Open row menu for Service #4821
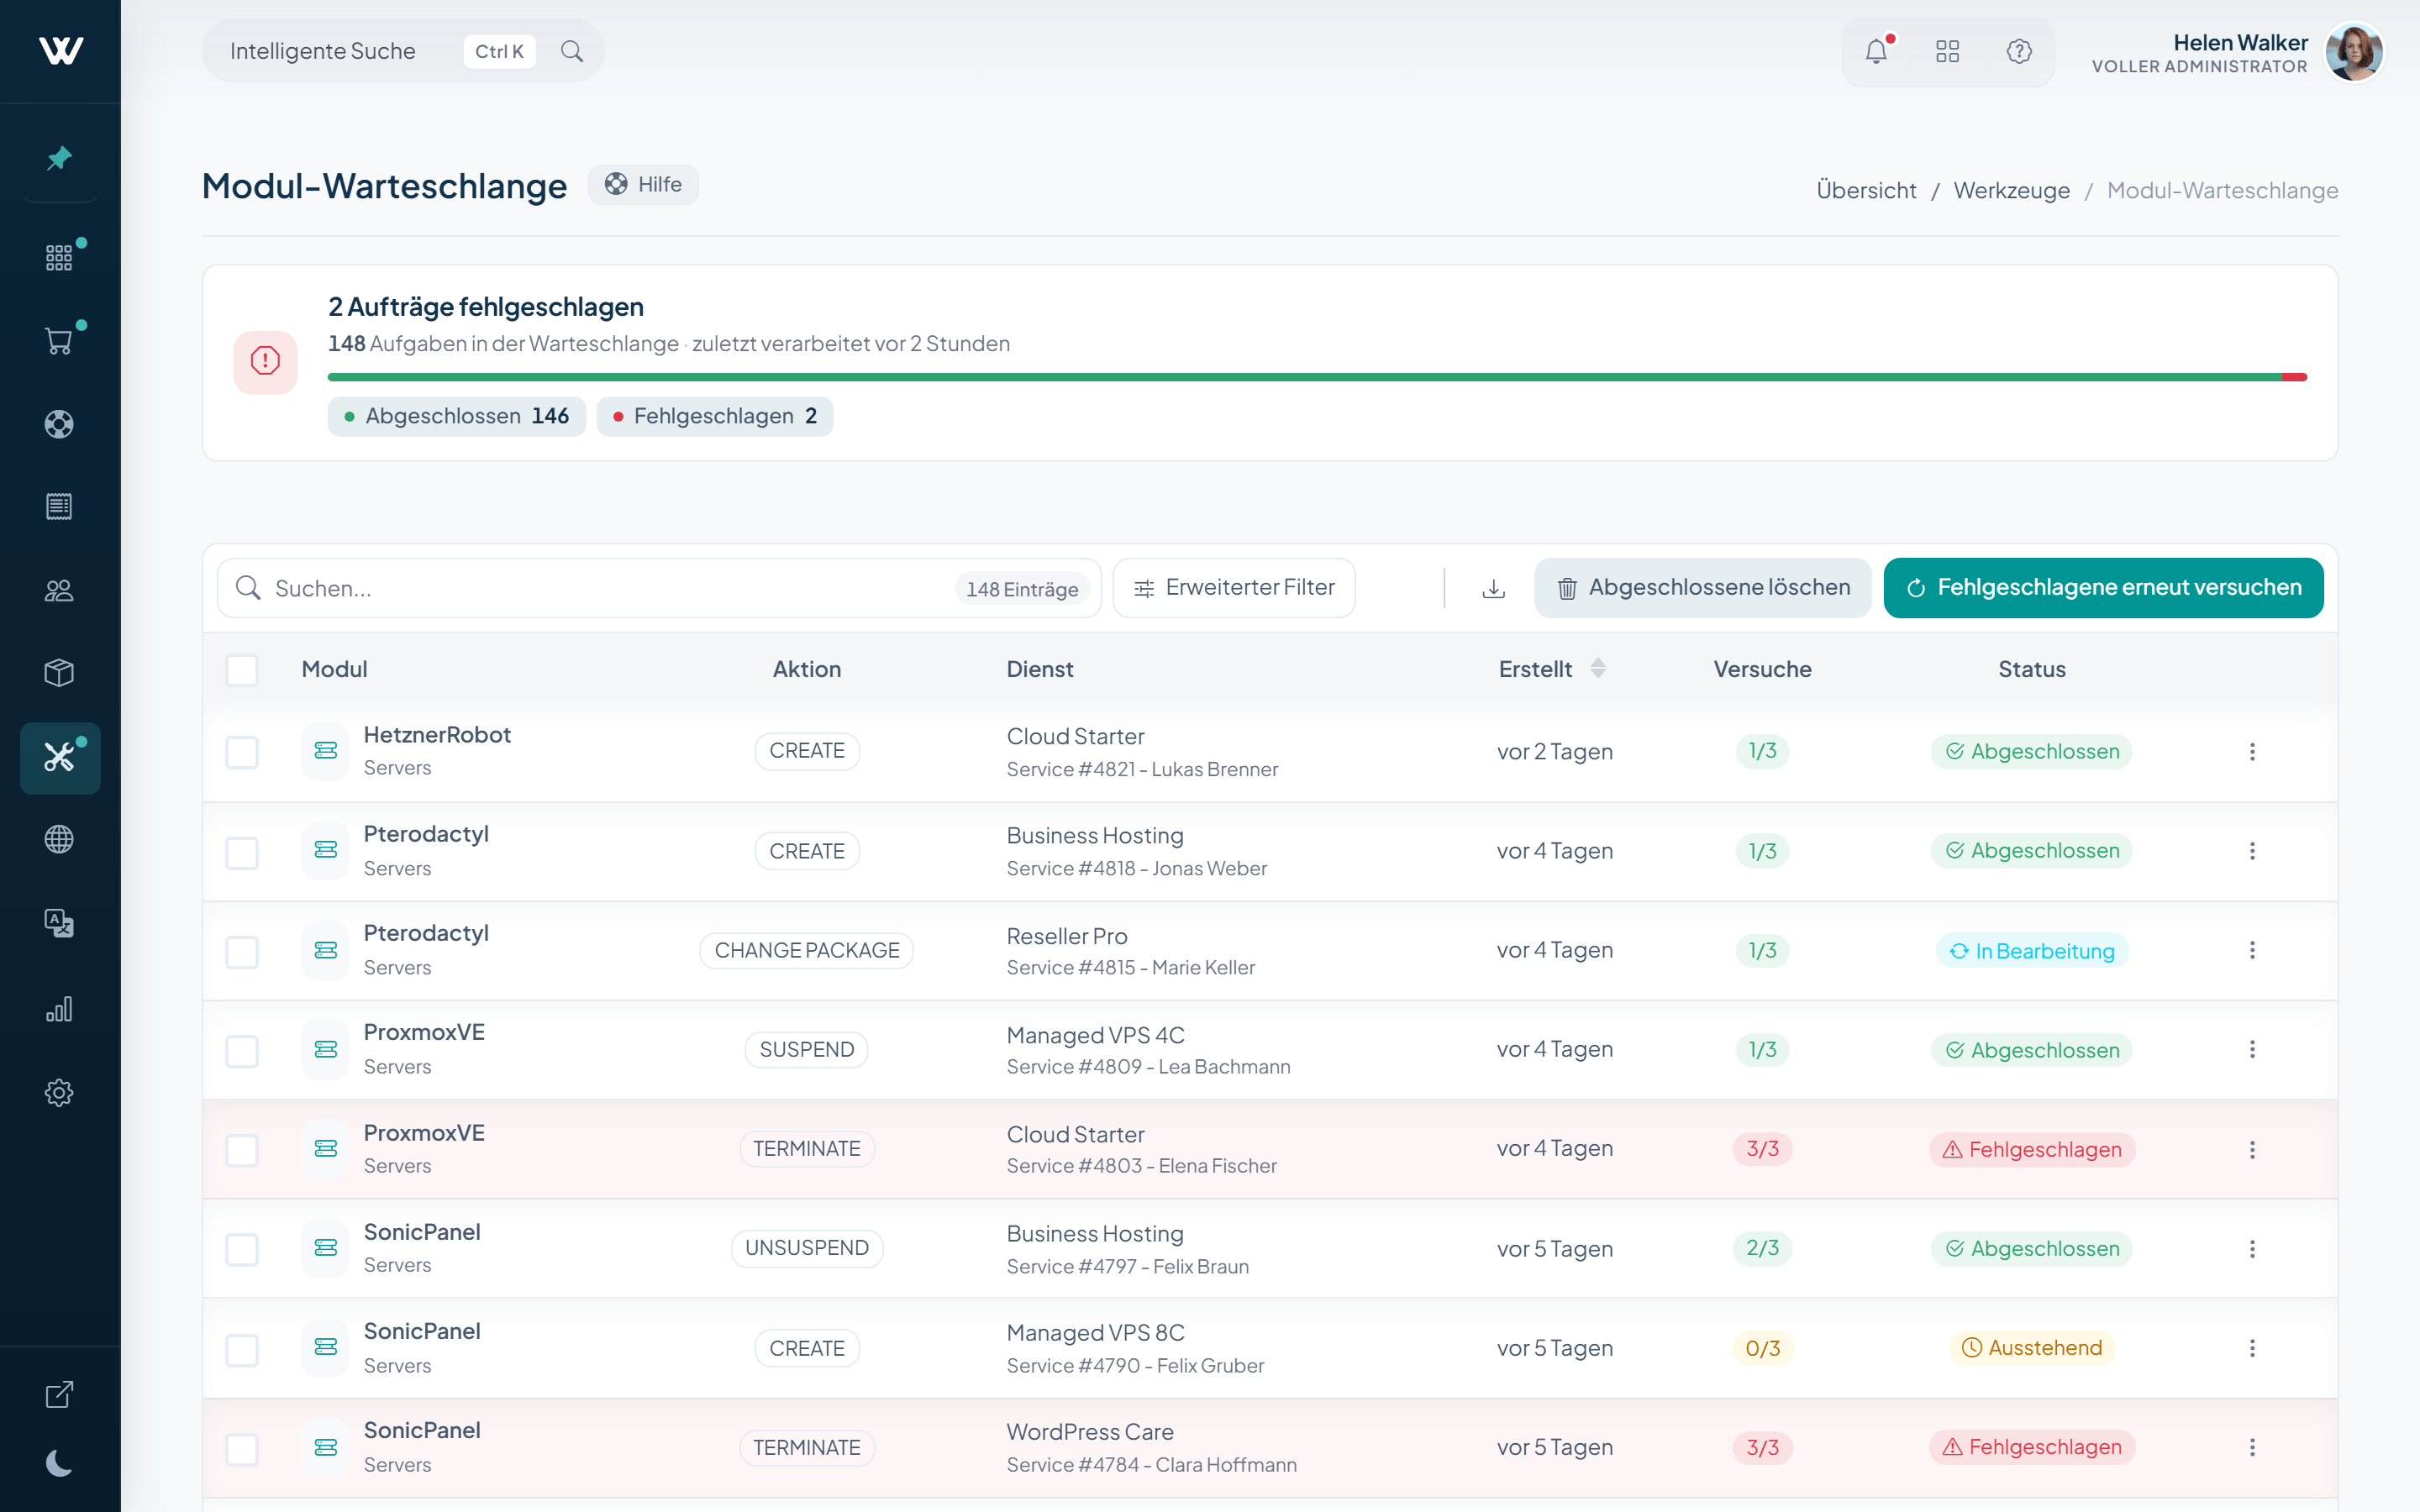Viewport: 2420px width, 1512px height. [2252, 751]
